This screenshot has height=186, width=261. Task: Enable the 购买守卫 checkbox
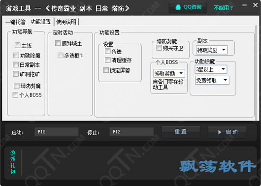(x=159, y=48)
